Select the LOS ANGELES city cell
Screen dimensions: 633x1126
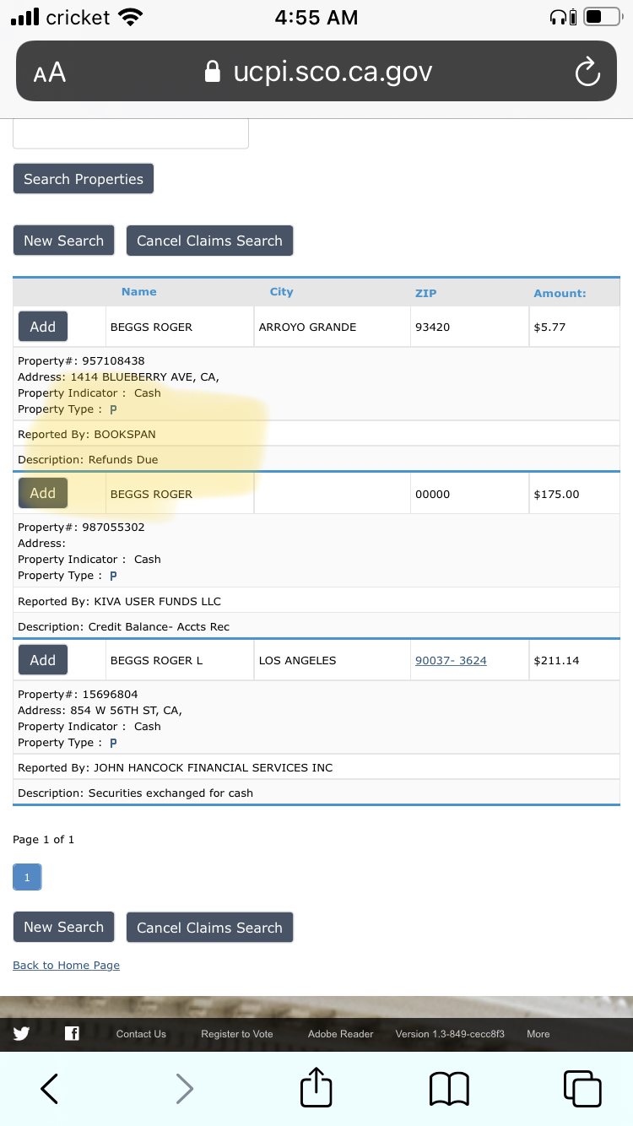point(333,660)
